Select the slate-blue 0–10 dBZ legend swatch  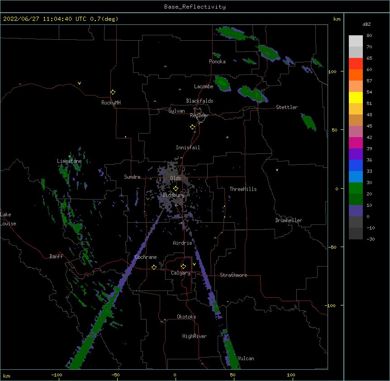pyautogui.click(x=356, y=211)
